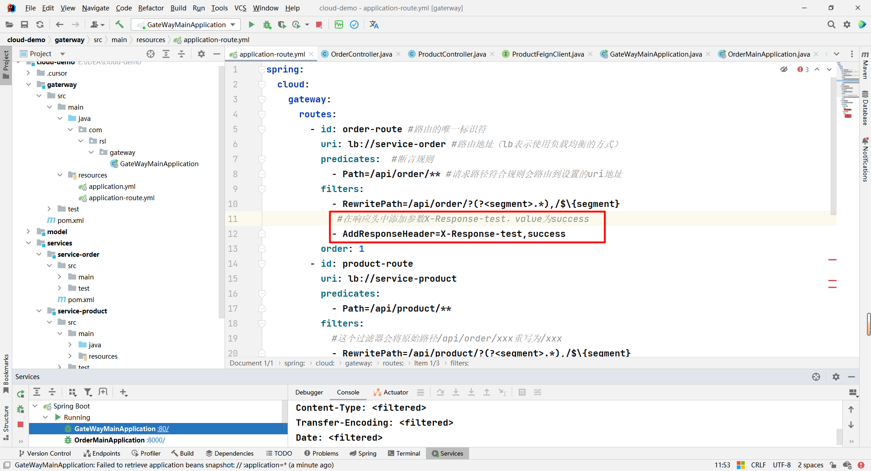Toggle the Bookmarks tool window

point(6,374)
